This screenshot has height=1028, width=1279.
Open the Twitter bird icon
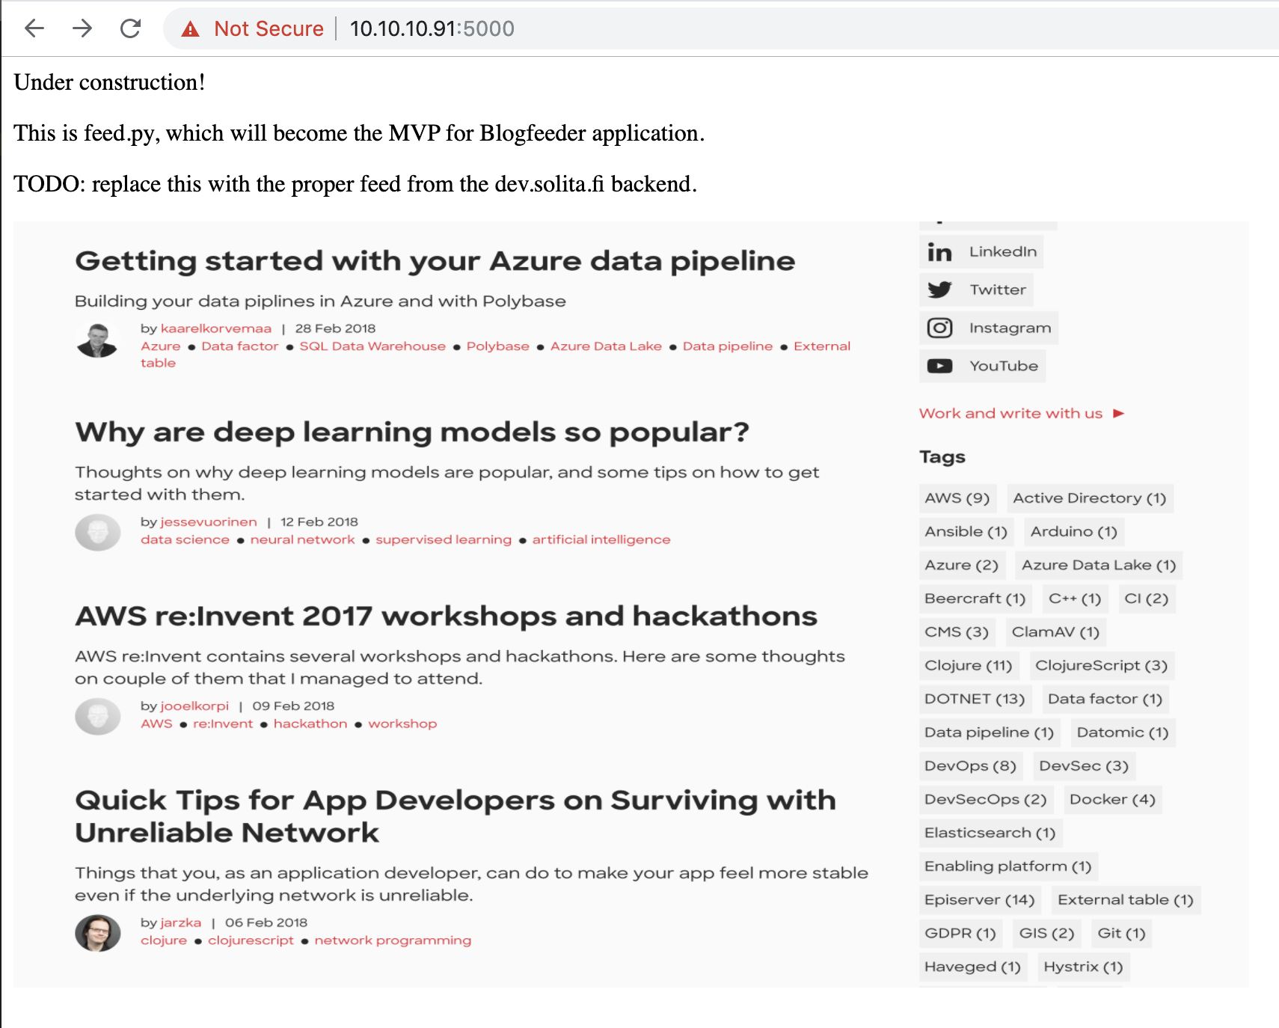point(939,290)
